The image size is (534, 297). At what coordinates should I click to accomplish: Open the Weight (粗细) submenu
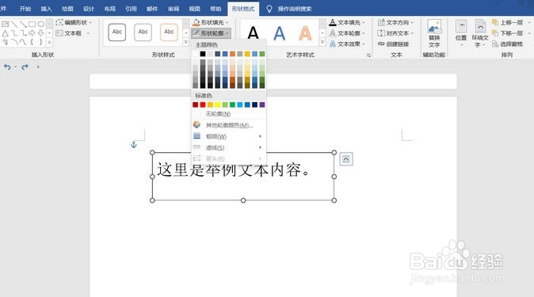point(228,136)
